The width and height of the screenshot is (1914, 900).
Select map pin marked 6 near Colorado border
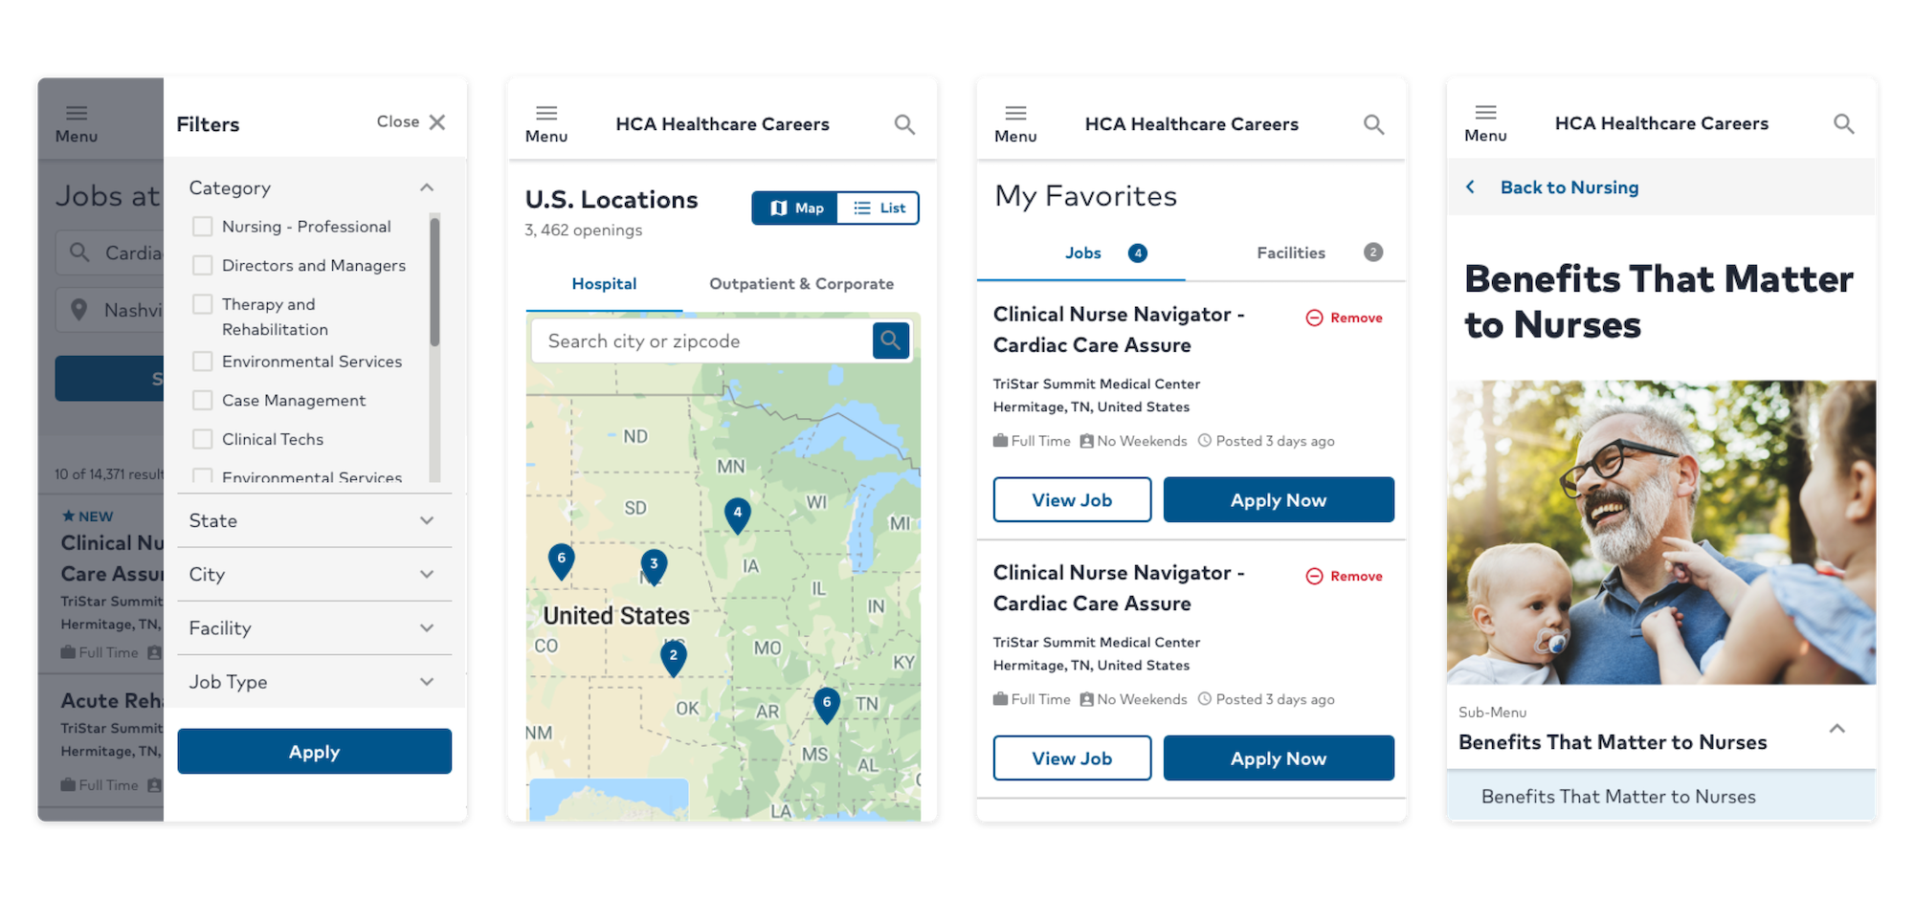click(x=562, y=561)
